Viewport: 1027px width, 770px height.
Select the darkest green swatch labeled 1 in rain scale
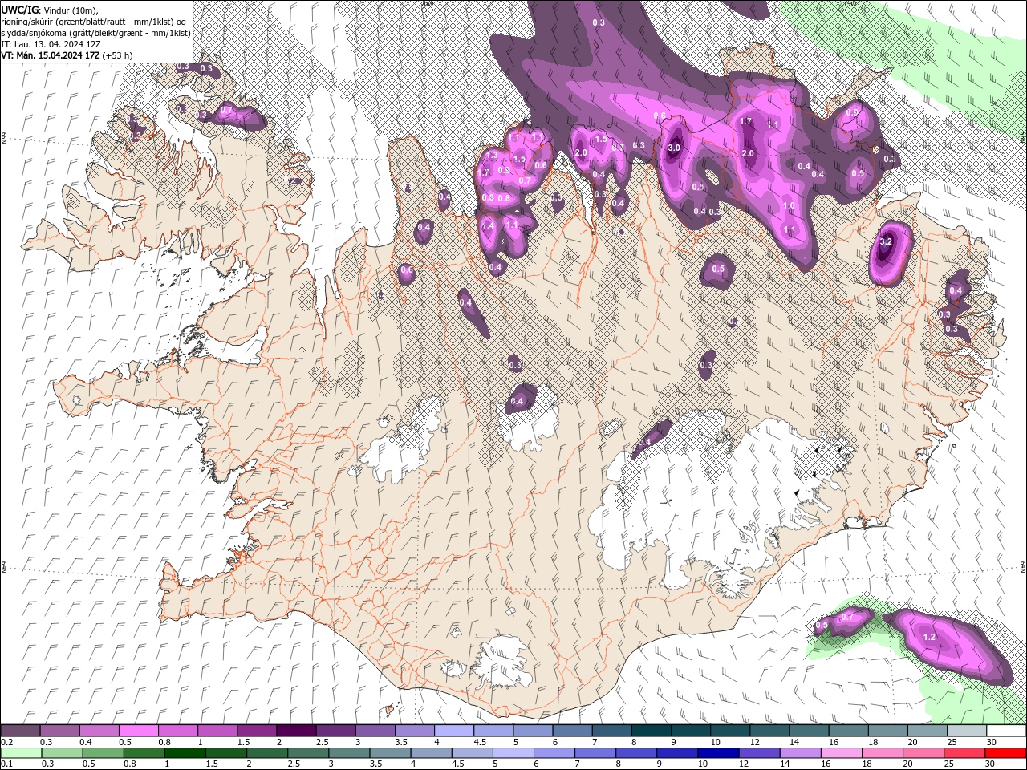(185, 753)
